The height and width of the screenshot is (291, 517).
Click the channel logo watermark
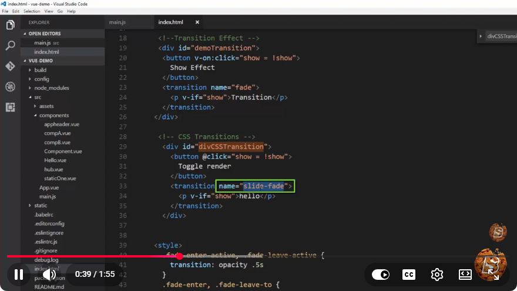tap(491, 264)
